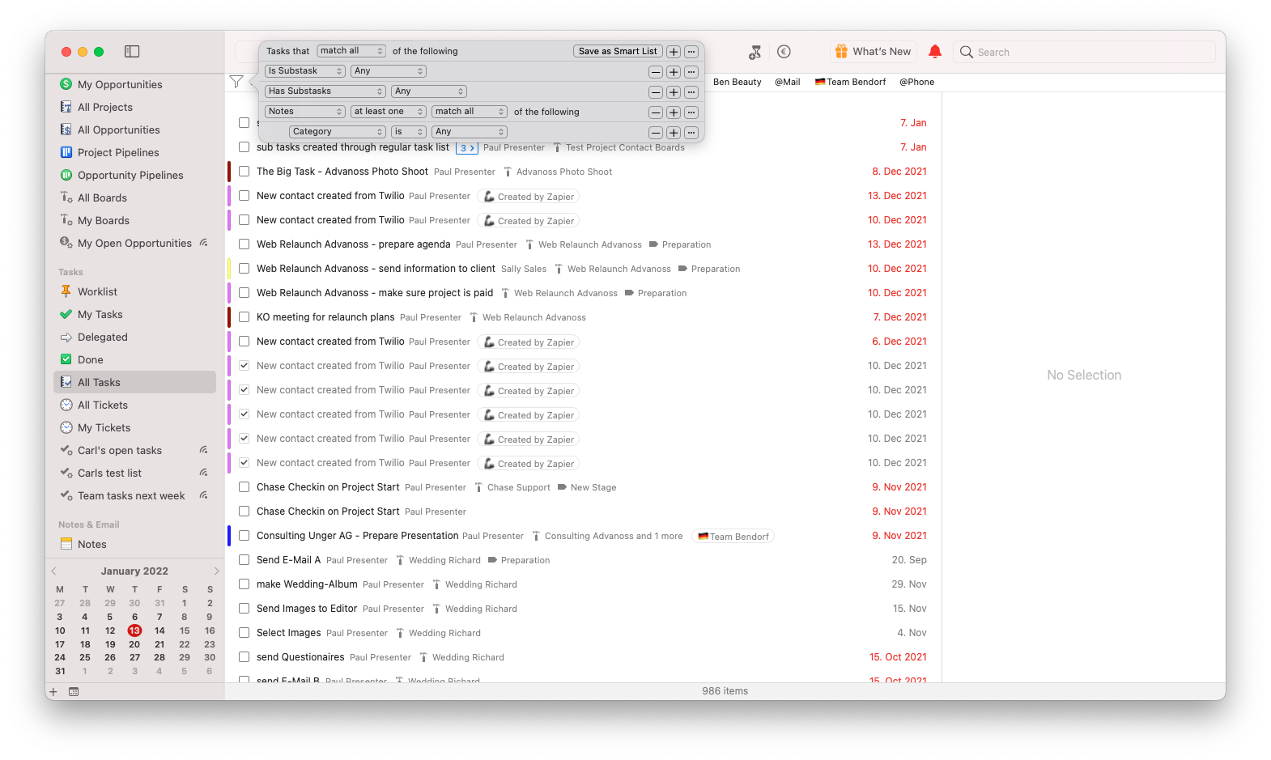Go to previous month in calendar
Image resolution: width=1271 pixels, height=760 pixels.
[54, 571]
